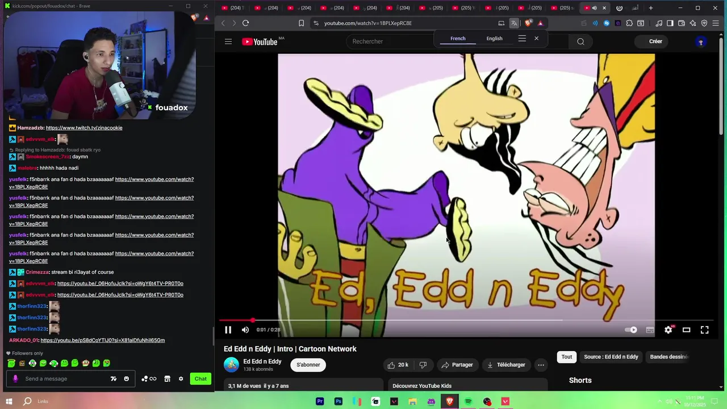Go to YouTube home logo
Screen dimensions: 727x409
[260, 41]
